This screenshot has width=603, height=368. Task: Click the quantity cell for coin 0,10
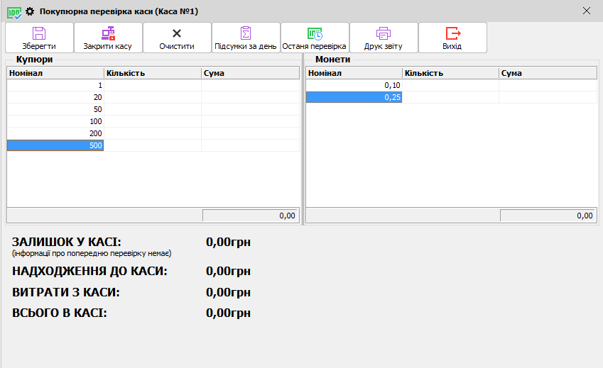pos(450,85)
